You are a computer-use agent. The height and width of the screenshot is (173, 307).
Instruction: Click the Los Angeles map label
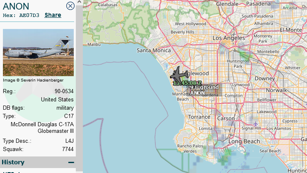(229, 38)
